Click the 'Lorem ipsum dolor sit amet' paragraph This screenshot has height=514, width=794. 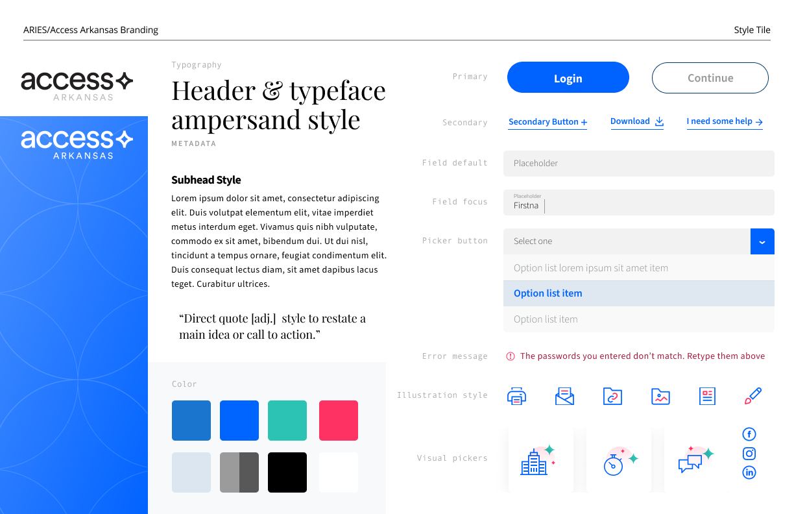tap(279, 241)
